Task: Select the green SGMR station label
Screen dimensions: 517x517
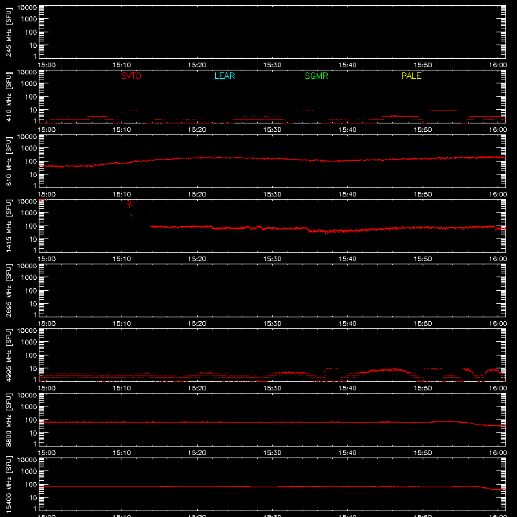Action: (x=316, y=76)
